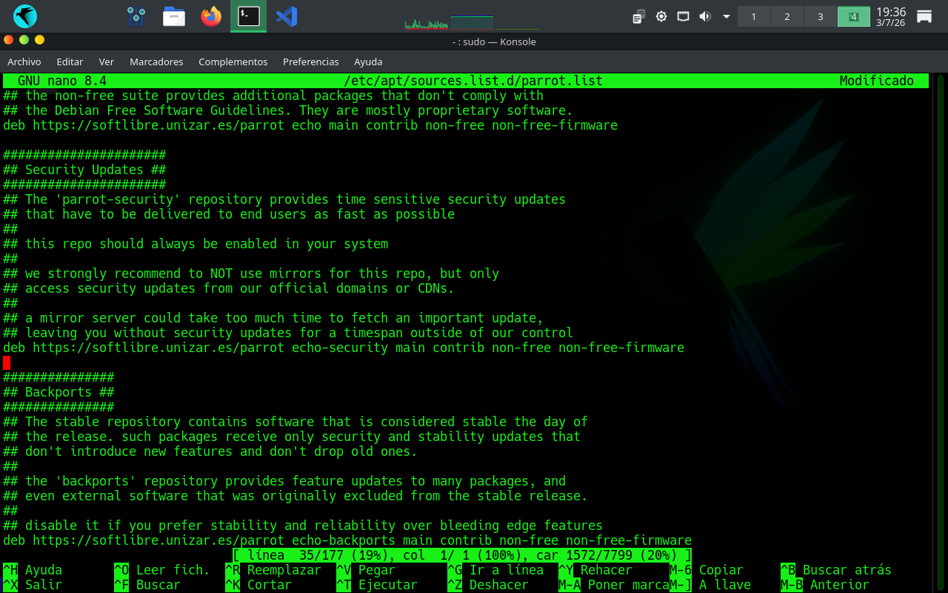Open the Archivo menu
This screenshot has width=948, height=593.
pyautogui.click(x=24, y=62)
